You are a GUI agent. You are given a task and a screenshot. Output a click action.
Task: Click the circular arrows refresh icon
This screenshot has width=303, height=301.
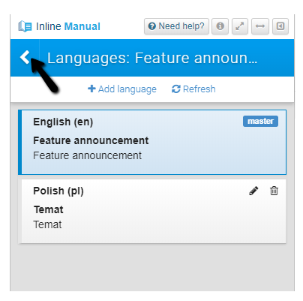[x=176, y=89]
